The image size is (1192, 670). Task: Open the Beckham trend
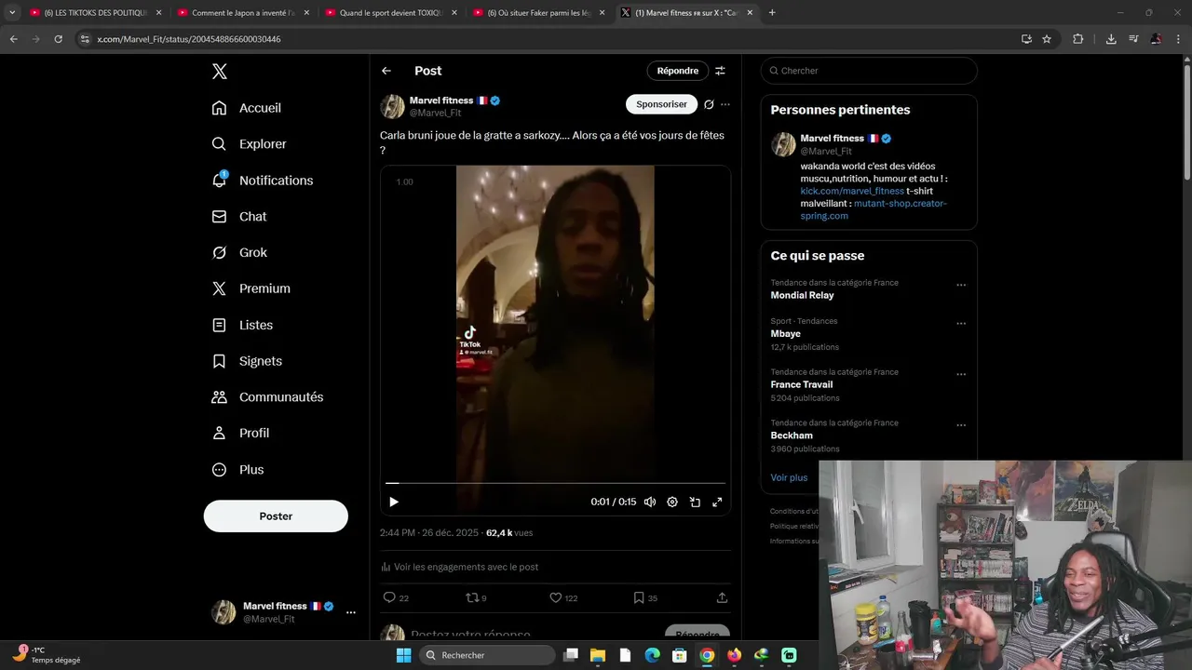pyautogui.click(x=792, y=435)
